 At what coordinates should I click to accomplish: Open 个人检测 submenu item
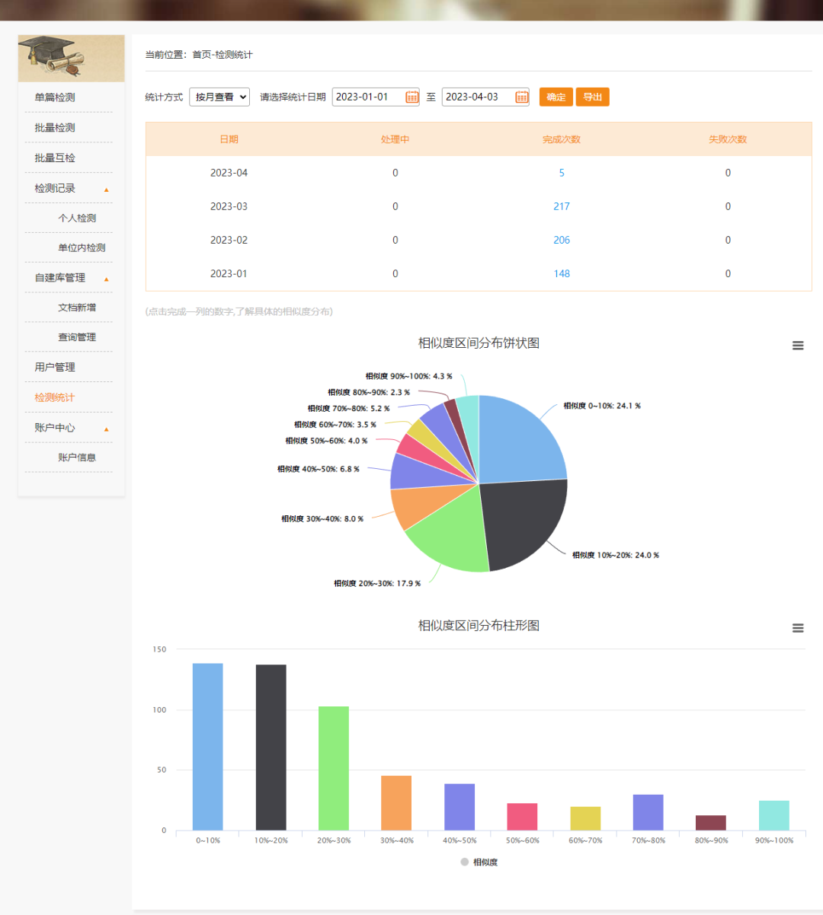click(x=77, y=218)
